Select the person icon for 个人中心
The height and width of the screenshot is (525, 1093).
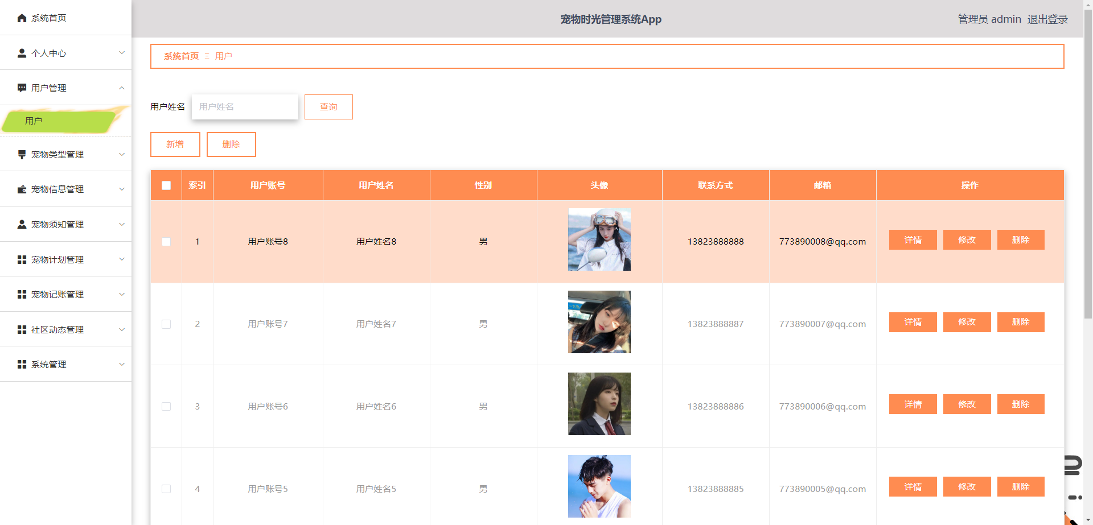point(22,53)
